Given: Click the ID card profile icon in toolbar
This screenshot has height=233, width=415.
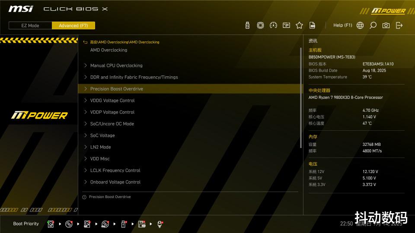Looking at the screenshot, I should (x=286, y=25).
